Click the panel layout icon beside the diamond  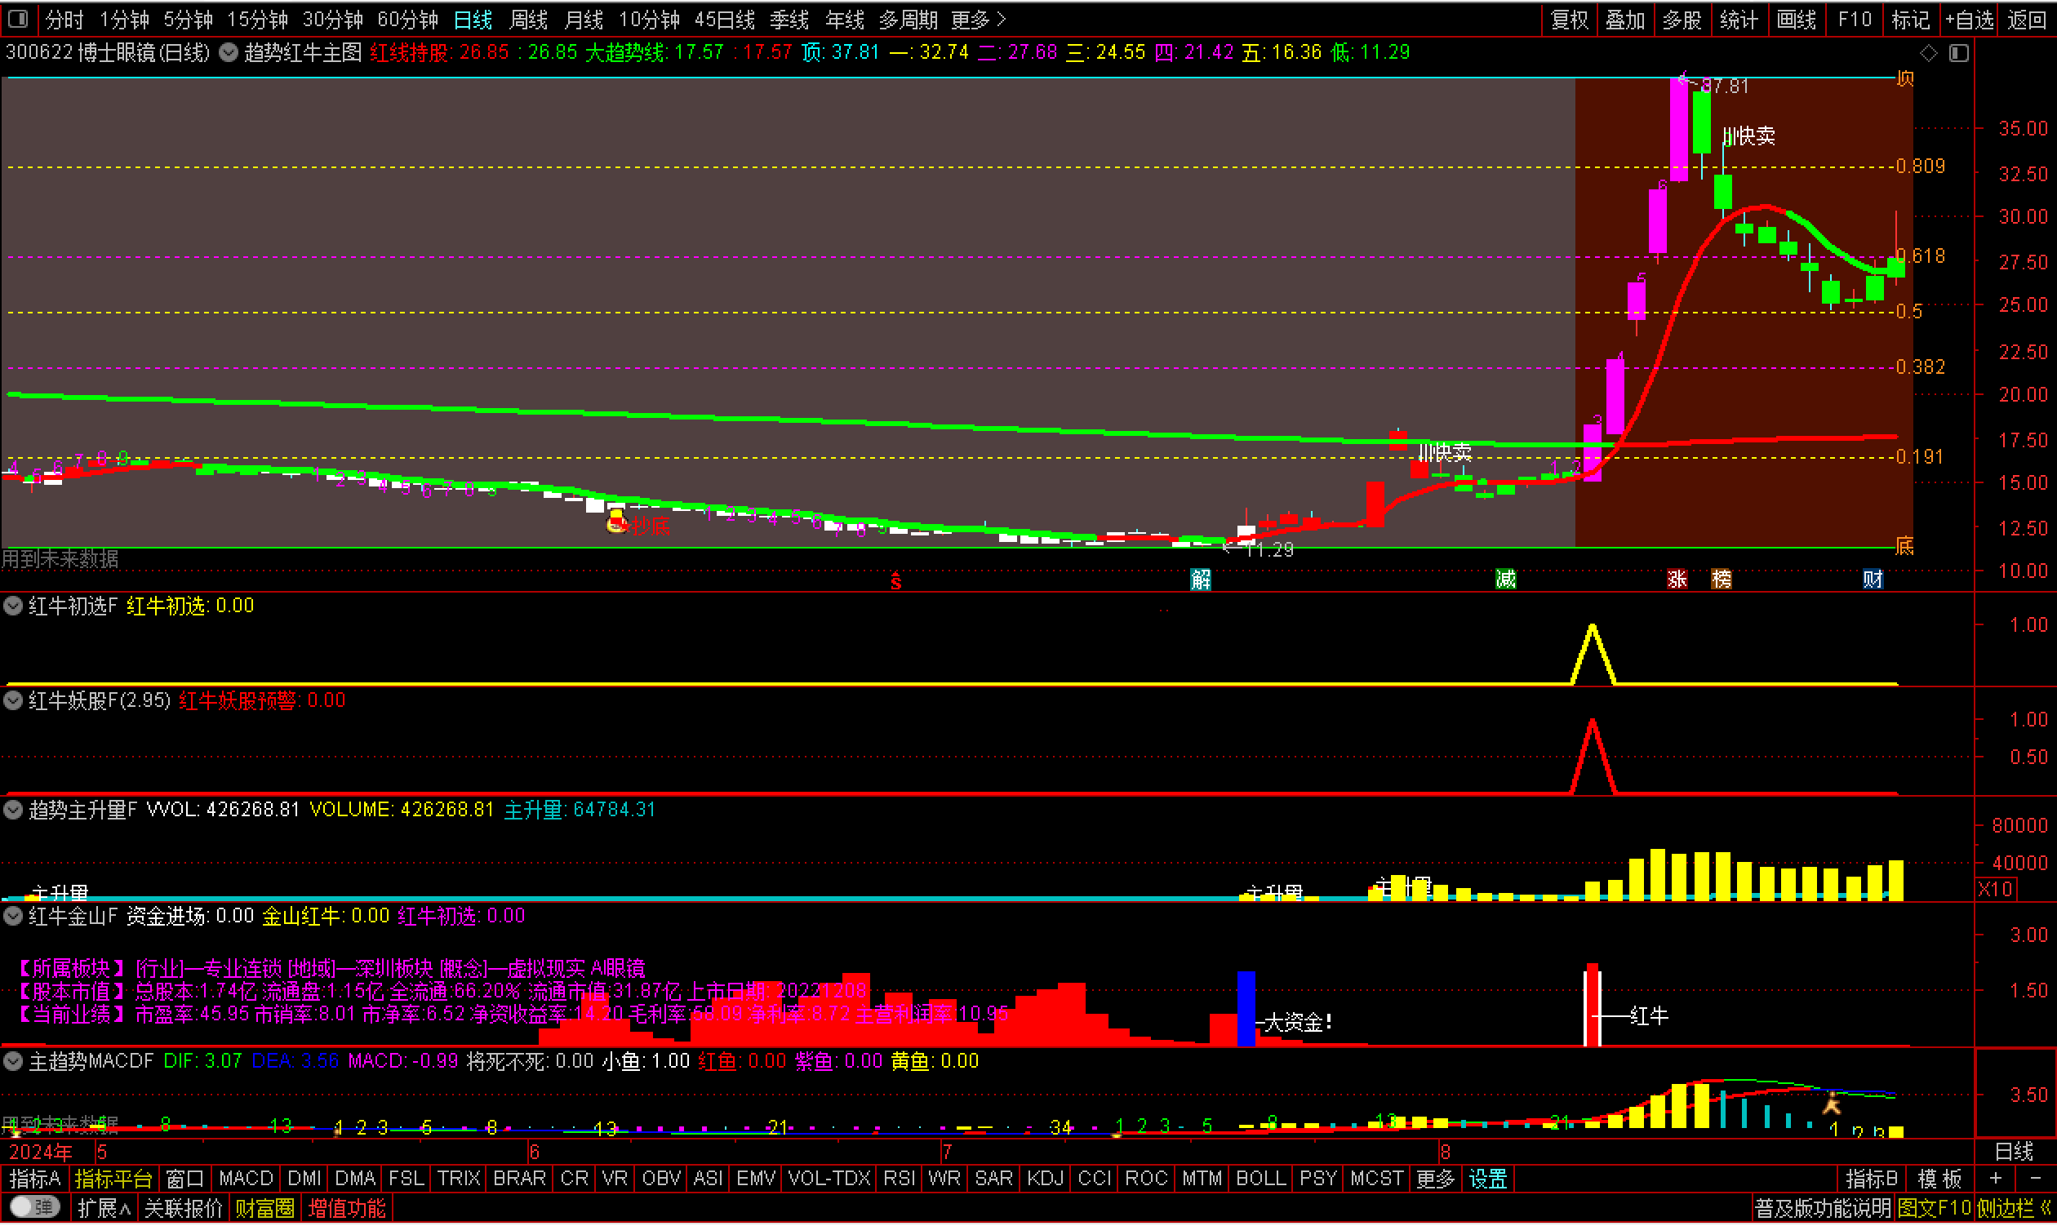1959,54
